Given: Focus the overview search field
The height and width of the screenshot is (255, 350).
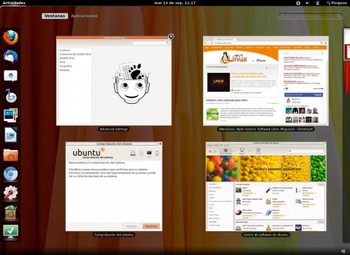Looking at the screenshot, I should click(x=310, y=16).
